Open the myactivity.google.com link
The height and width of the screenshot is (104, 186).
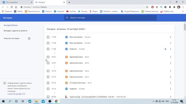pos(16,94)
